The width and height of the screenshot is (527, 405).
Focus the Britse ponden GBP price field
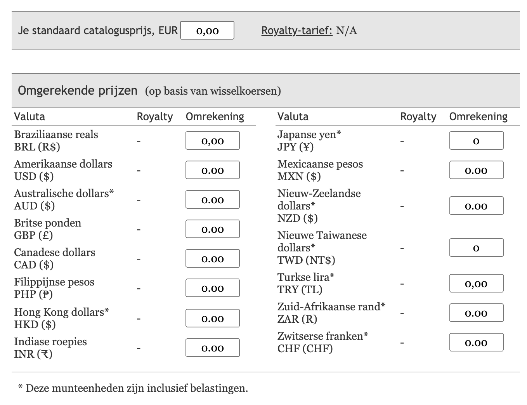click(212, 229)
